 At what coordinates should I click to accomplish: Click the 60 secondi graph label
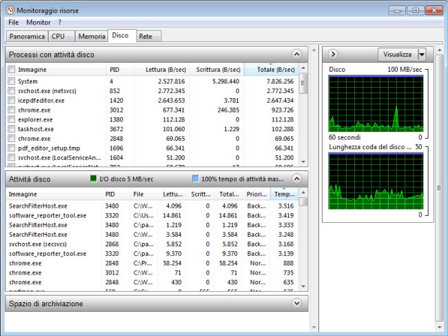point(345,137)
